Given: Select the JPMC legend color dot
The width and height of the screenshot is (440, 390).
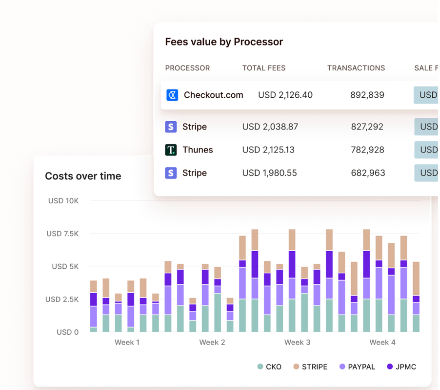Looking at the screenshot, I should point(390,367).
